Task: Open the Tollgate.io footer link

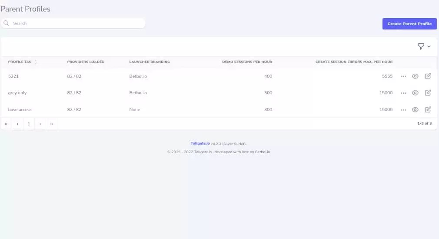Action: click(200, 144)
